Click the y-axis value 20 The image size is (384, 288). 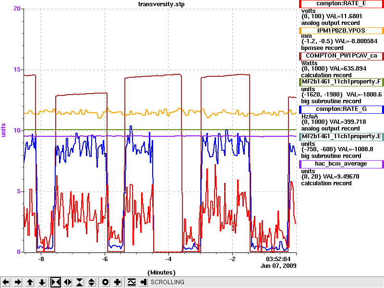point(17,9)
